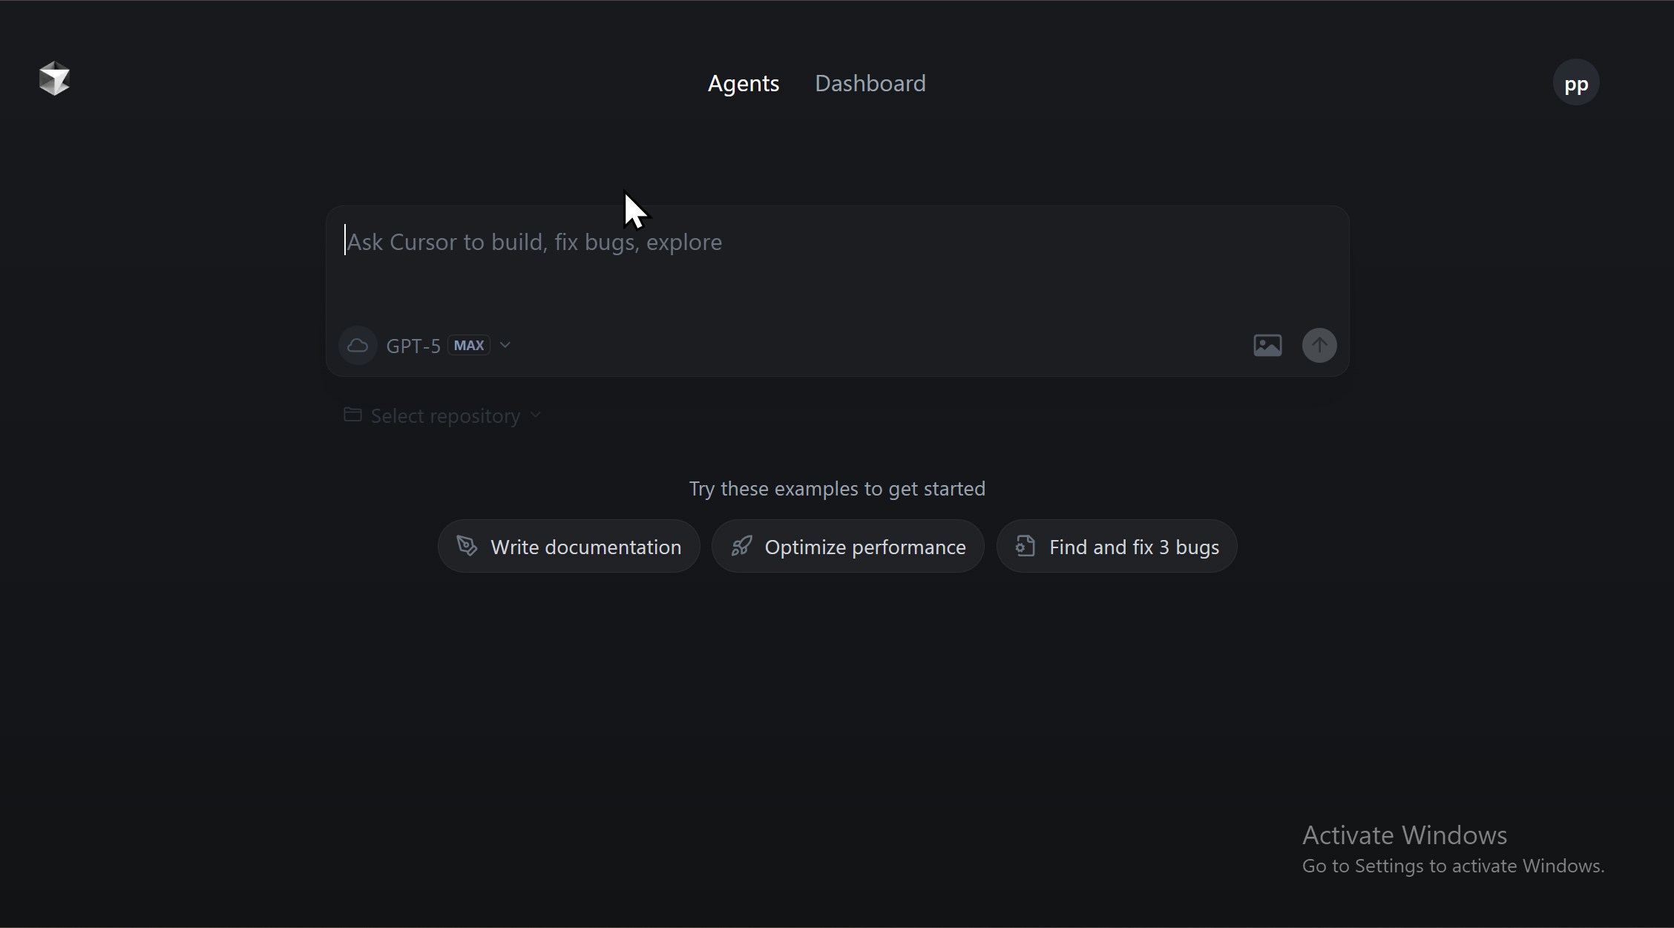Click the pen icon on Write documentation
Image resolution: width=1674 pixels, height=928 pixels.
pos(467,546)
